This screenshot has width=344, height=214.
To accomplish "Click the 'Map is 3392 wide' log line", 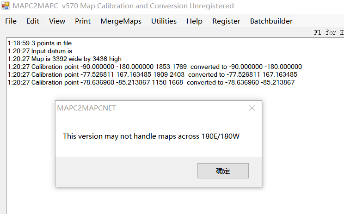I will tap(65, 59).
